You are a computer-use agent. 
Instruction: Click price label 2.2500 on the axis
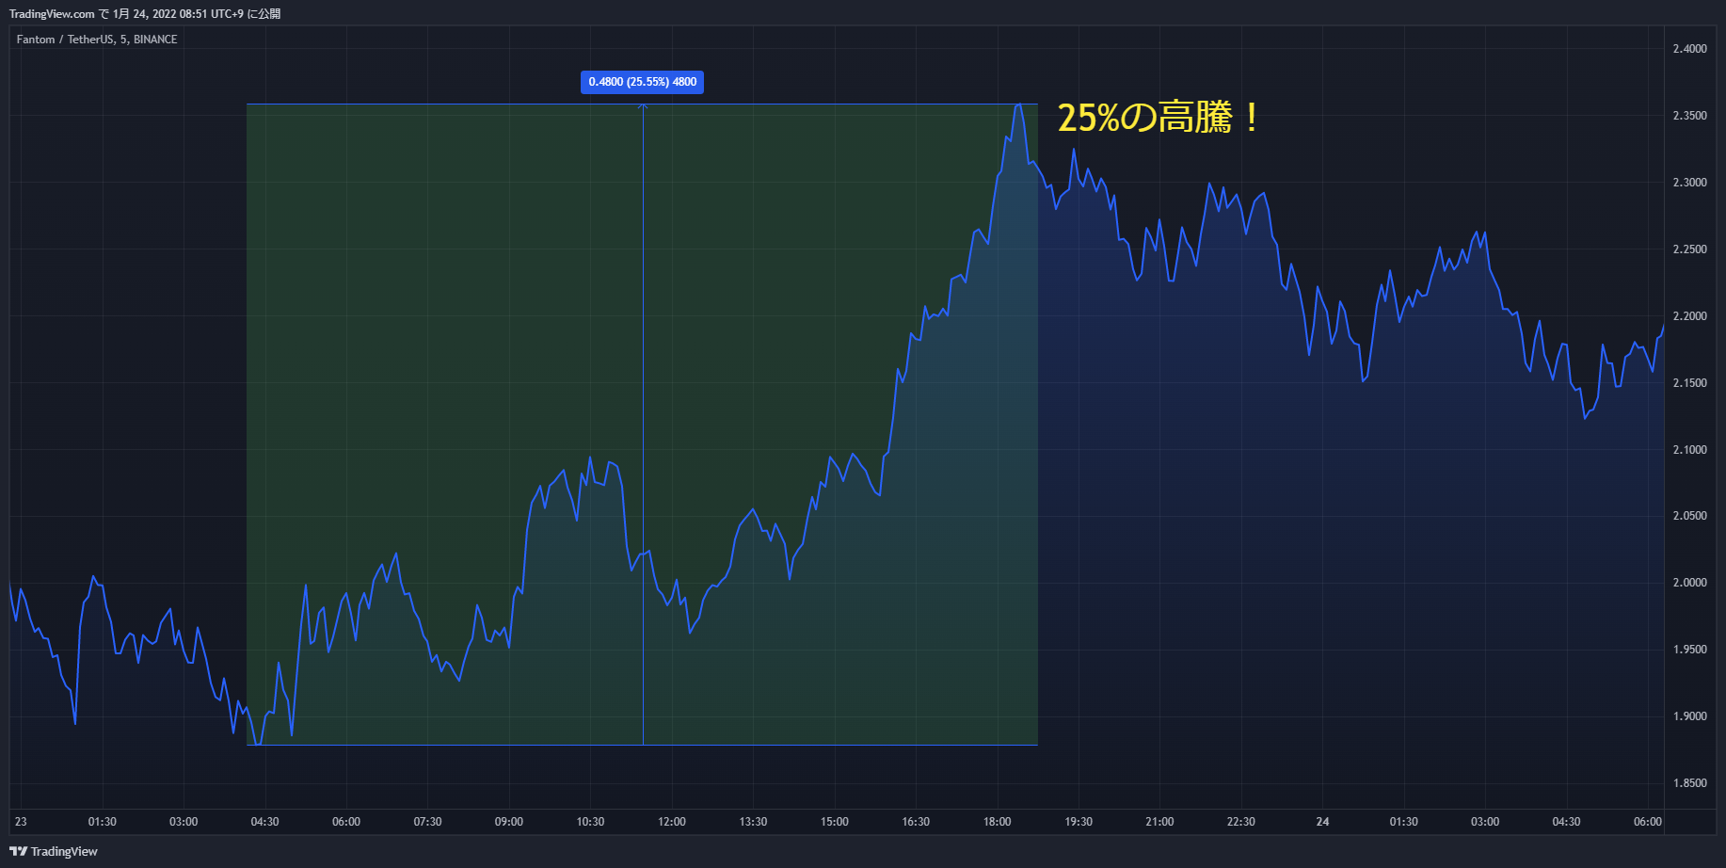(x=1689, y=249)
